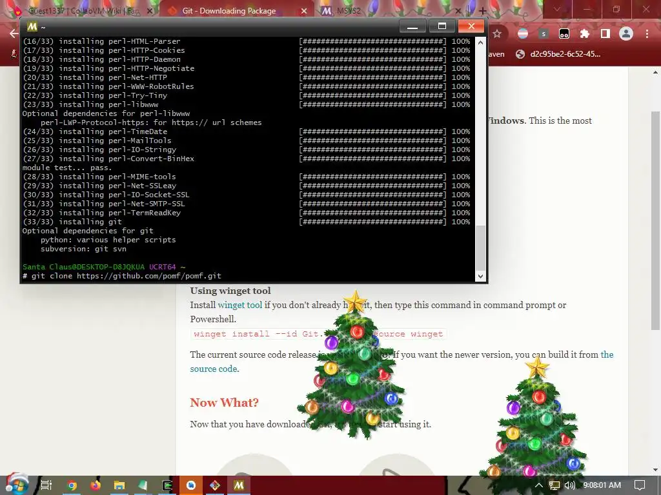Switch to the MSYS2 taskbar icon
The height and width of the screenshot is (495, 661).
click(239, 485)
